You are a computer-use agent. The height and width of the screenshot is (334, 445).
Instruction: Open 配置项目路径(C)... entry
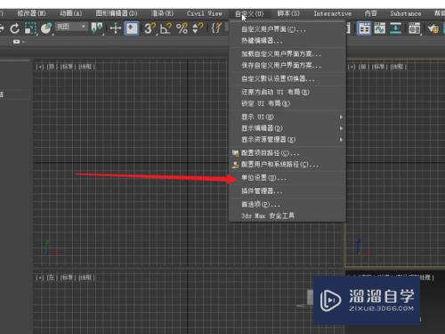287,153
